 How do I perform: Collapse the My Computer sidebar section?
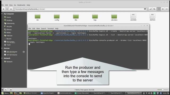click(x=2, y=14)
